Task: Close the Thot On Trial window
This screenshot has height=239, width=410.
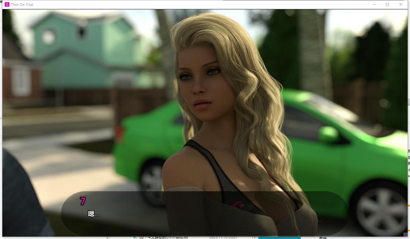Action: tap(401, 4)
